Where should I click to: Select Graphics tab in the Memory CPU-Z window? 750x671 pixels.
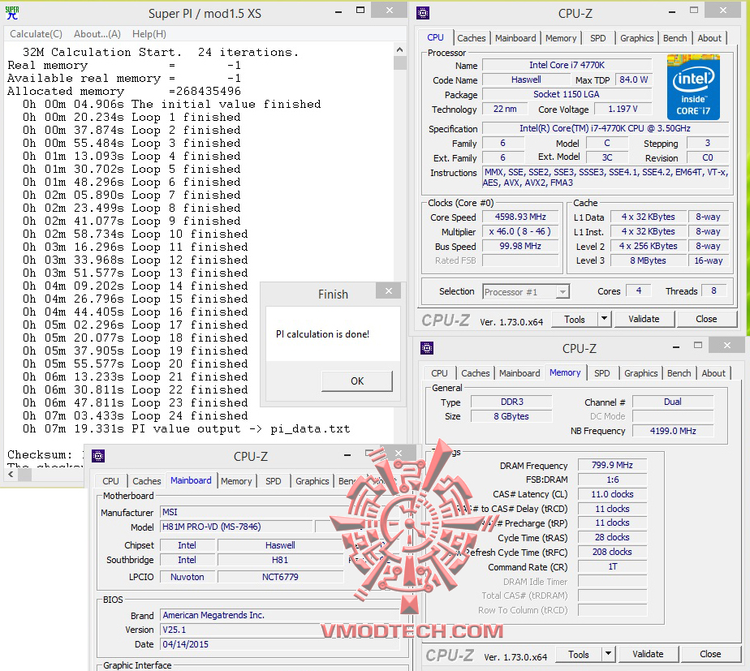click(641, 373)
